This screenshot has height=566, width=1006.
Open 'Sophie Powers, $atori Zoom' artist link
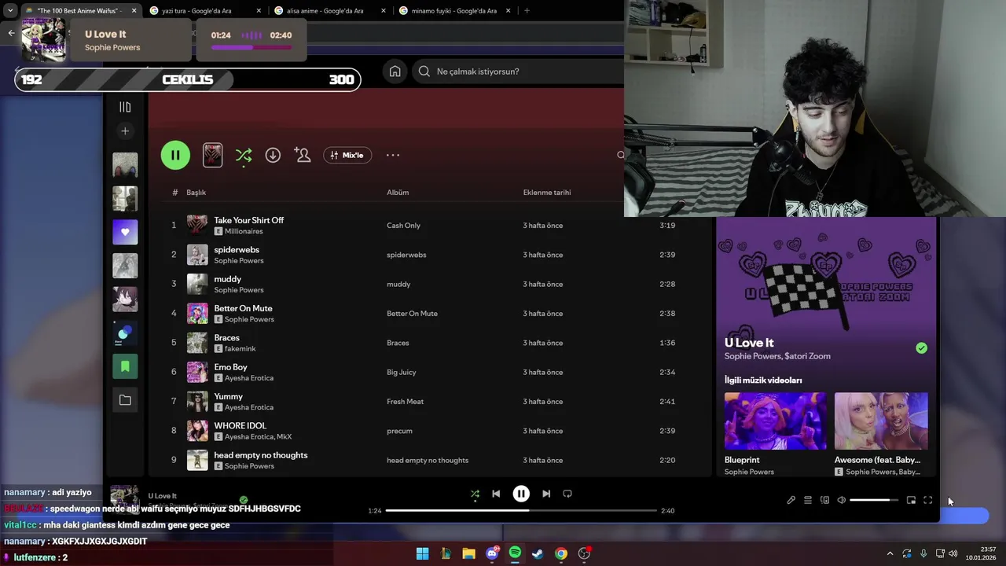point(777,356)
